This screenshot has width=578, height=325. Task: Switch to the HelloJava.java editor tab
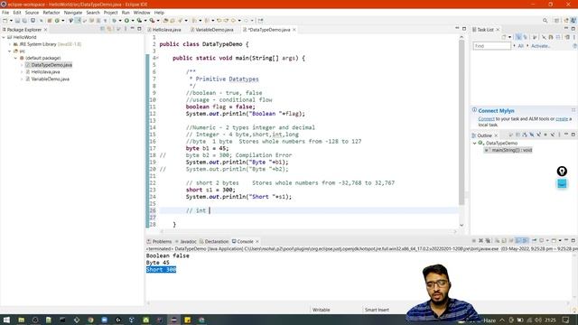pyautogui.click(x=166, y=30)
